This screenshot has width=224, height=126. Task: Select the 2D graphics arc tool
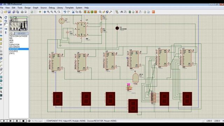point(1,84)
